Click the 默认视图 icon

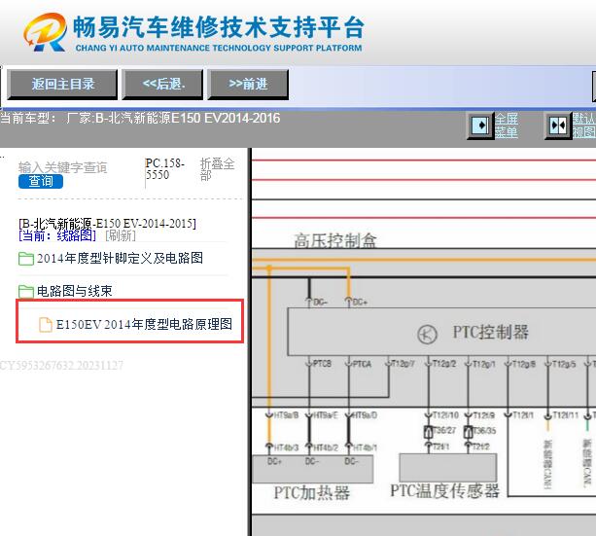pyautogui.click(x=558, y=125)
